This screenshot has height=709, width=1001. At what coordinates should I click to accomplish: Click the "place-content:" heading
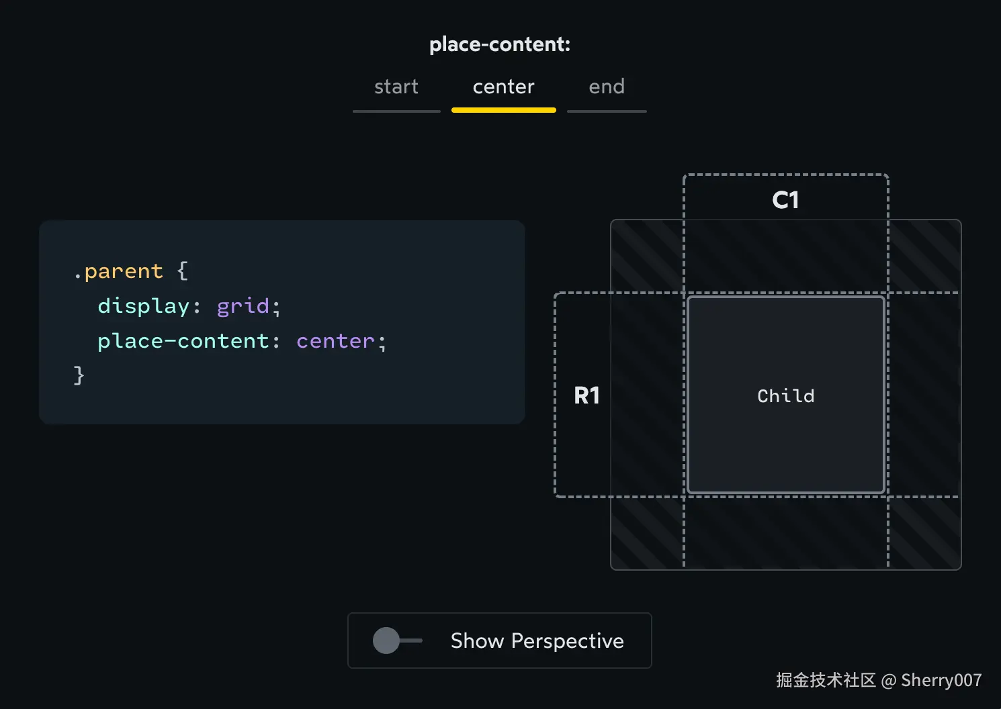500,44
